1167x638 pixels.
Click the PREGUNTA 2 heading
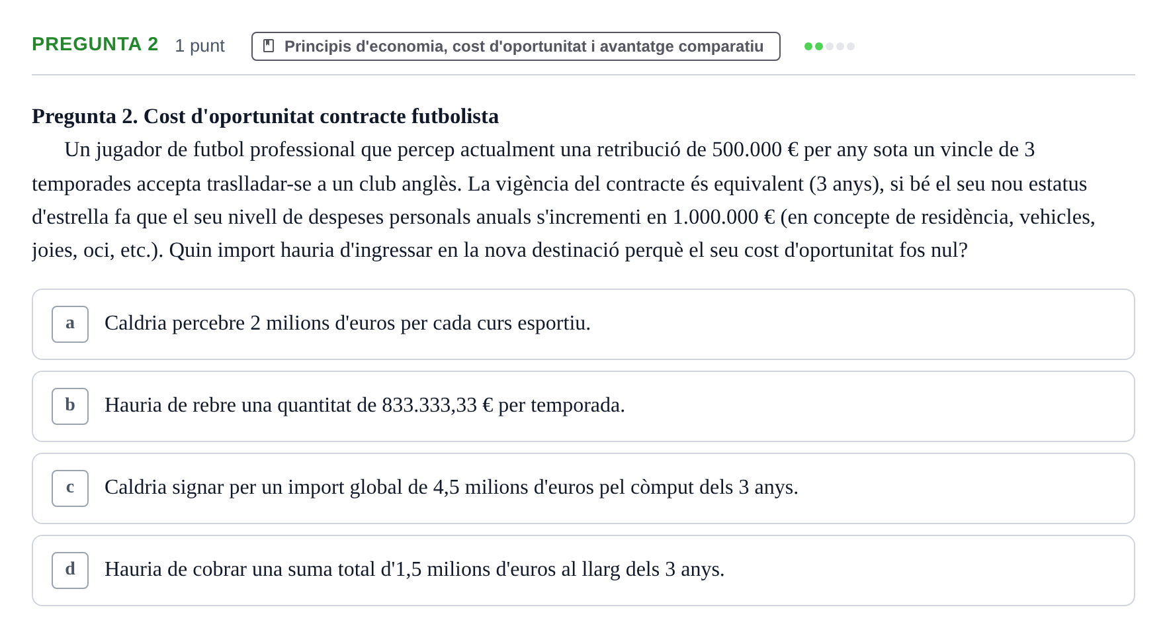click(95, 44)
